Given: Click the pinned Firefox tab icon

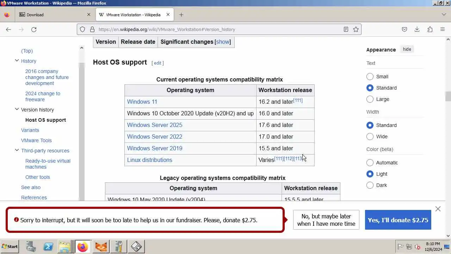Looking at the screenshot, I should click(7, 15).
